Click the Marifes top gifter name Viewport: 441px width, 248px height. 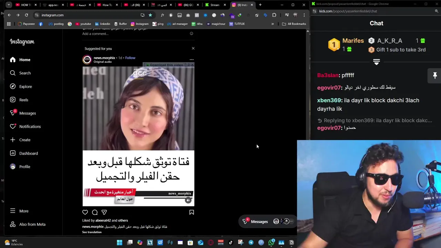click(x=353, y=41)
